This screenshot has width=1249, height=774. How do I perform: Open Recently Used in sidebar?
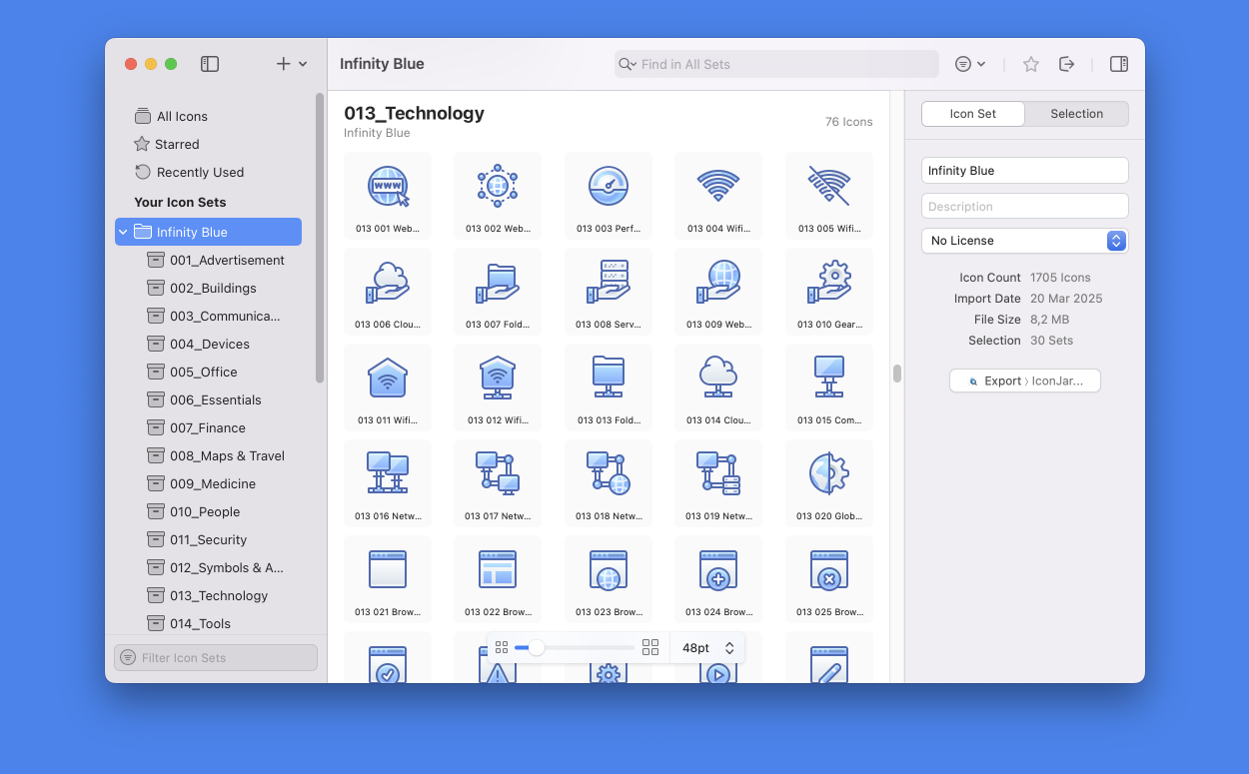coord(200,172)
